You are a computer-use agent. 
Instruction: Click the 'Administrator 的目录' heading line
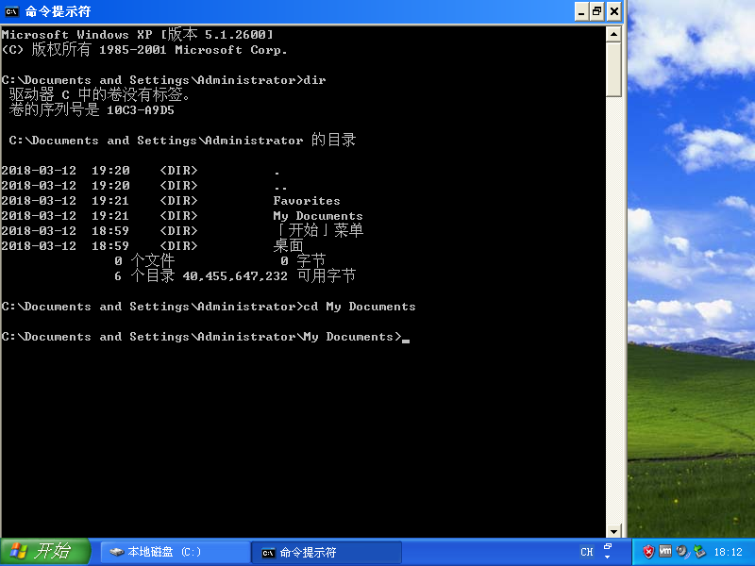click(182, 140)
